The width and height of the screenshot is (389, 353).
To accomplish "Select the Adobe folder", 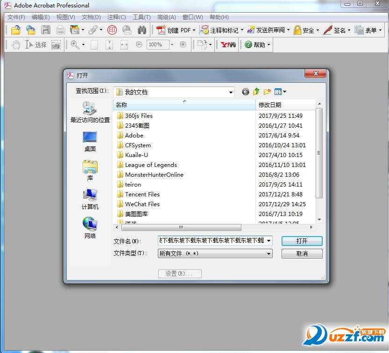I will [x=130, y=136].
